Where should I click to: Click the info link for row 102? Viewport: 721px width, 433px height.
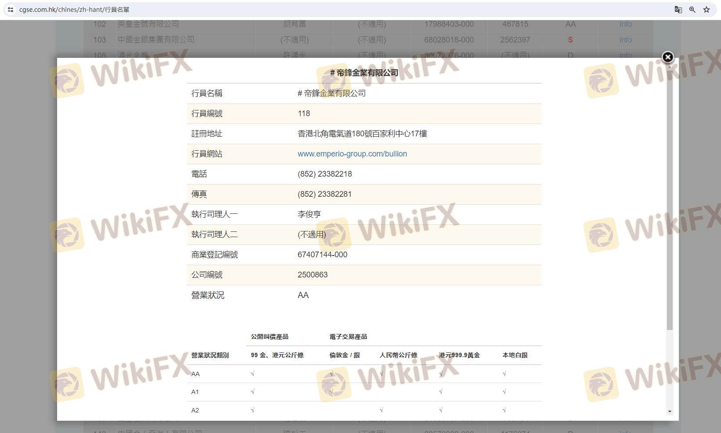pos(625,24)
